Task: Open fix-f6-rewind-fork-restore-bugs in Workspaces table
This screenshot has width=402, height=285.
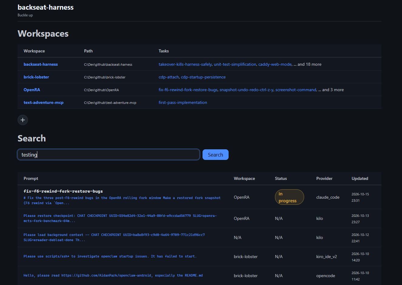Action: tap(188, 90)
